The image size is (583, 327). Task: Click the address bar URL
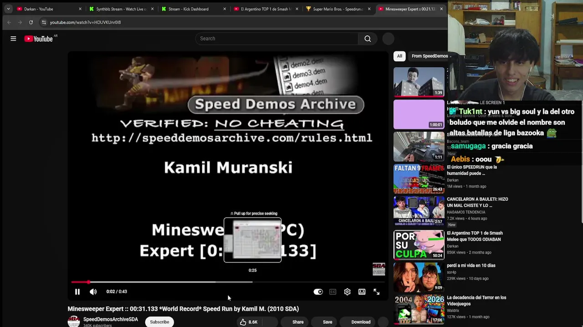click(x=85, y=22)
